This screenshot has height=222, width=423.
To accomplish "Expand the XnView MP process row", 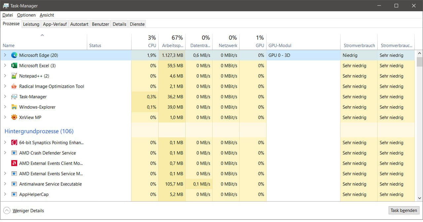I will tap(5, 117).
